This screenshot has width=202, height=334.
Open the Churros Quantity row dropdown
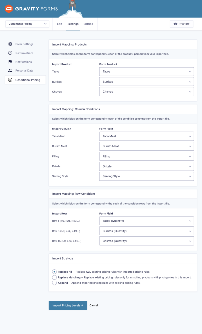point(146,241)
